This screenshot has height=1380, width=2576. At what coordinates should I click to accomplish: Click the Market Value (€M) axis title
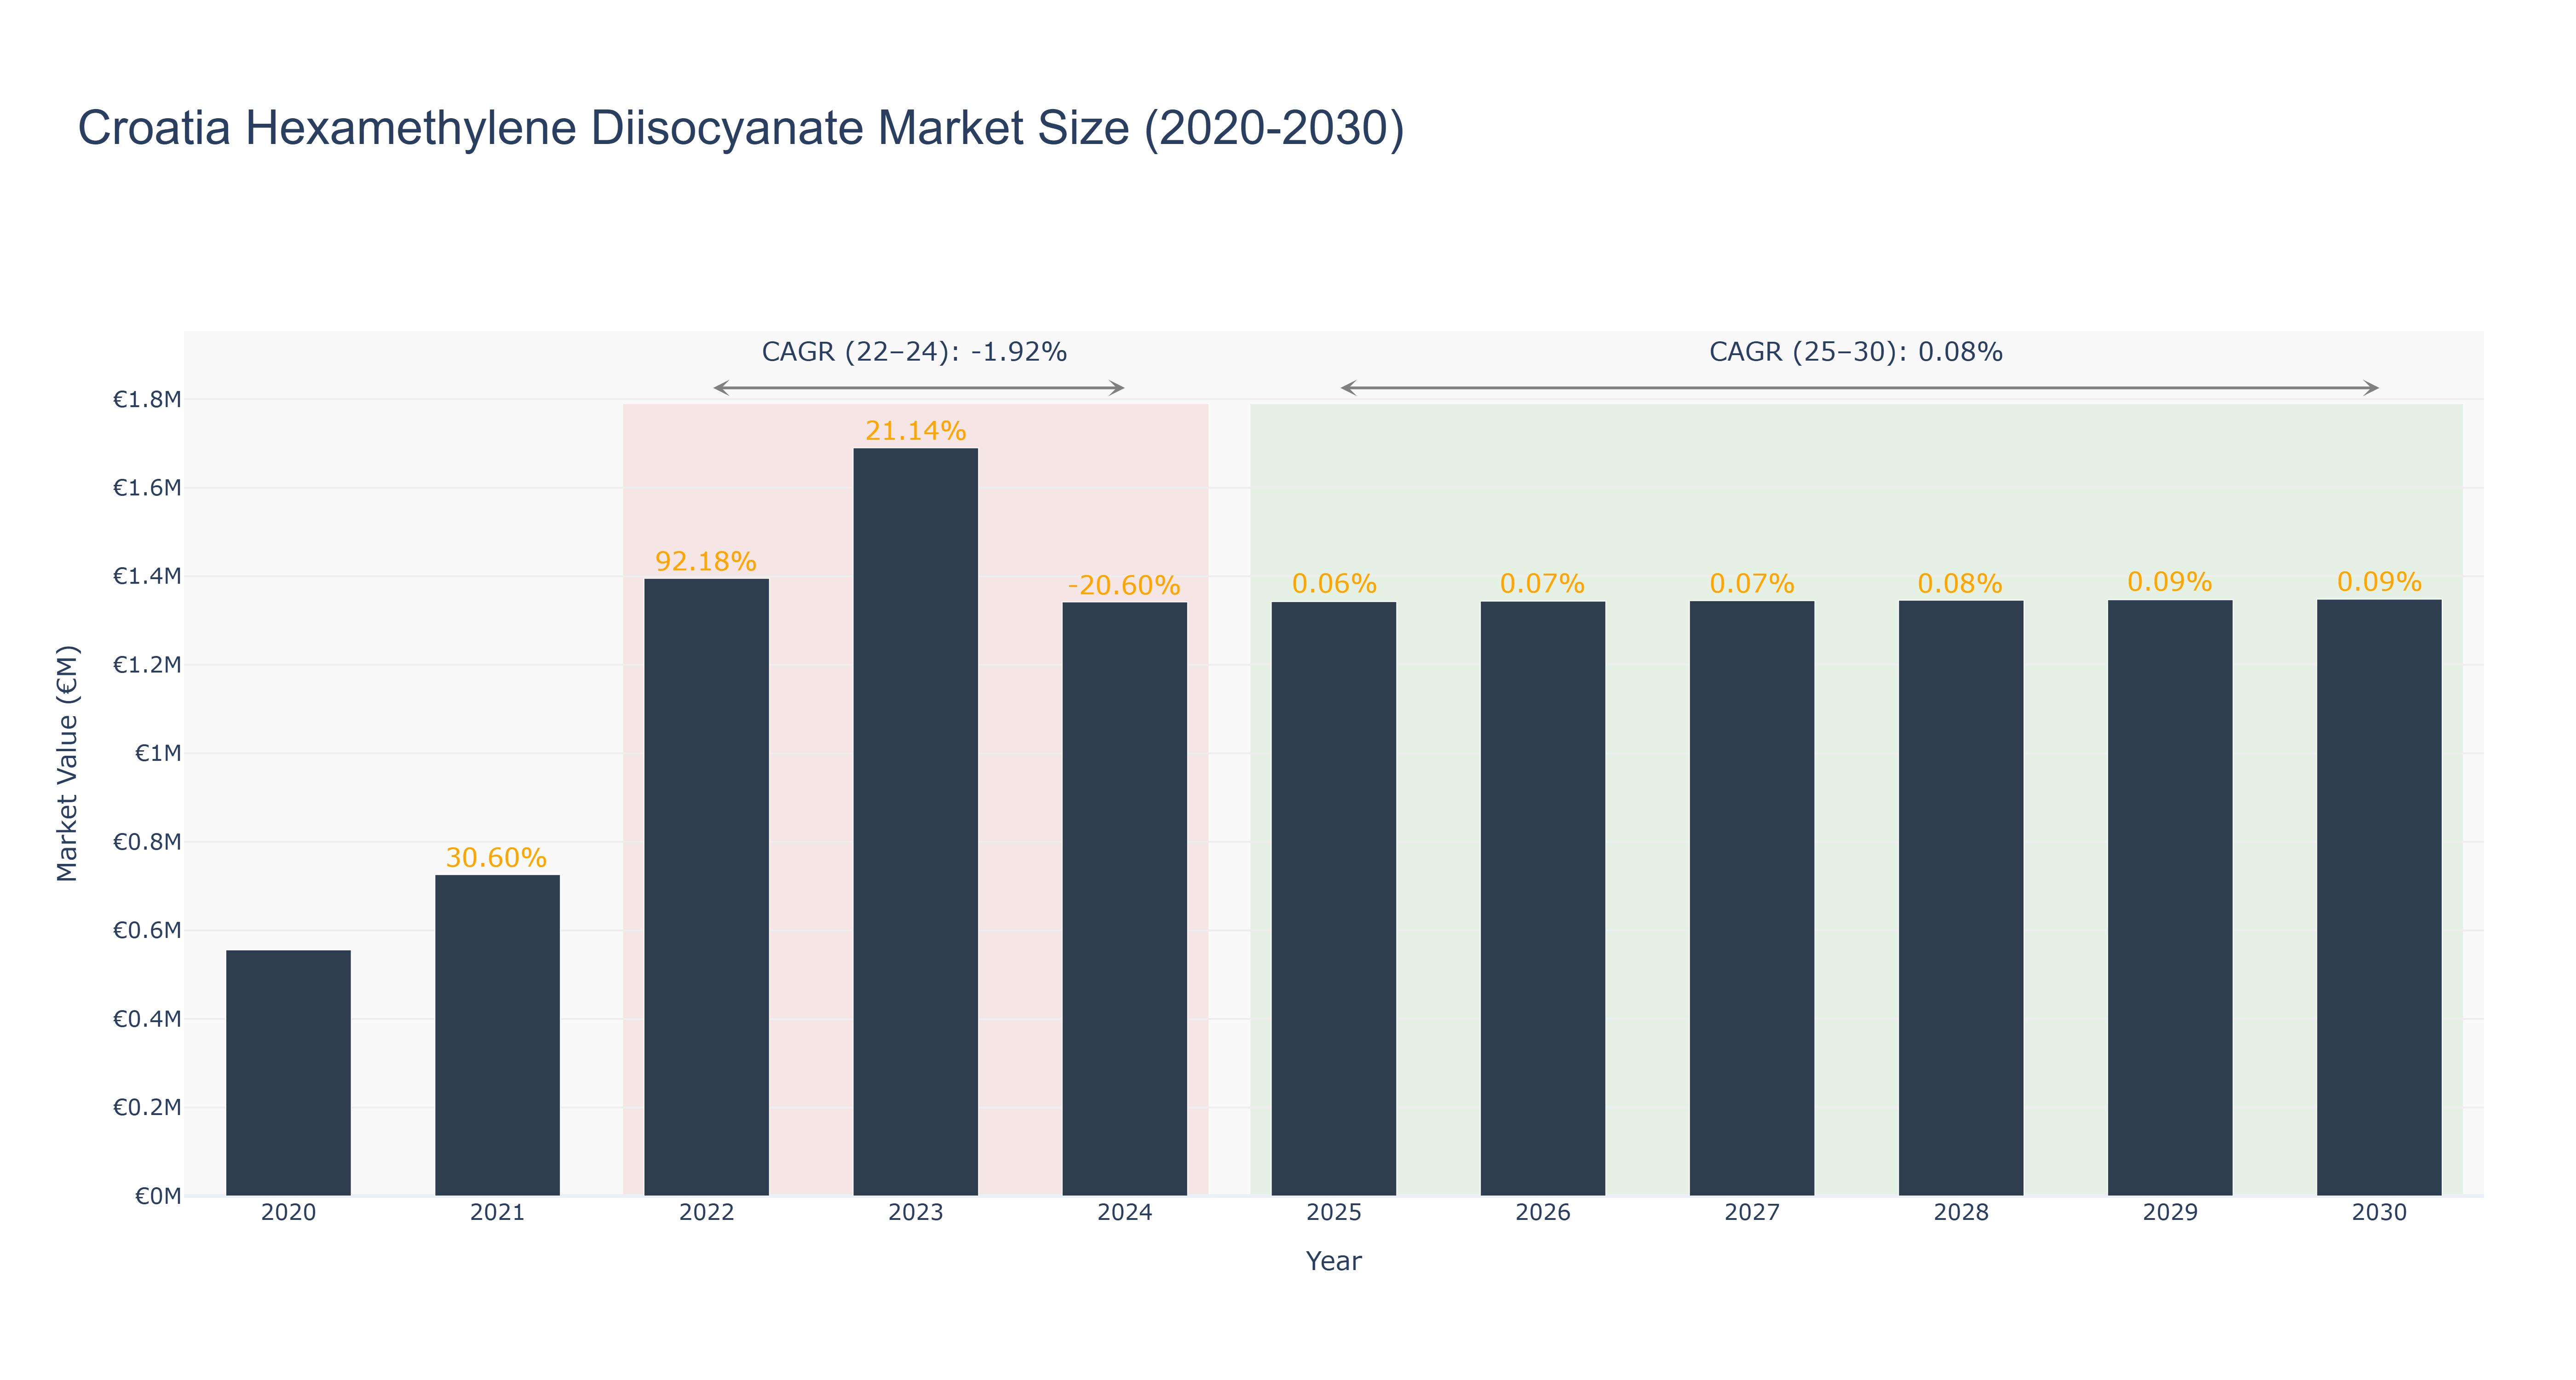pyautogui.click(x=67, y=764)
